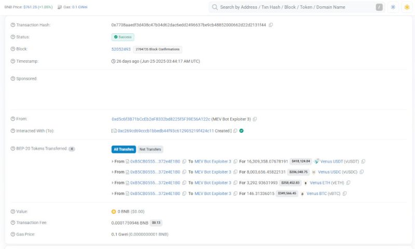
Task: Copy recipient address in Venus USDT transfer row
Action: tap(236, 161)
